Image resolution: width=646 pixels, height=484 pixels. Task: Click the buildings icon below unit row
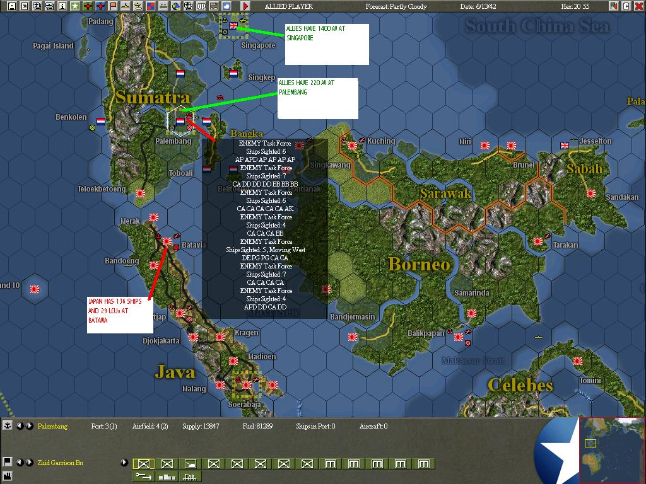click(167, 476)
